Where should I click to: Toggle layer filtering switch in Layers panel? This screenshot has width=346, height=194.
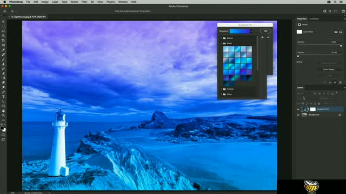pos(336,93)
